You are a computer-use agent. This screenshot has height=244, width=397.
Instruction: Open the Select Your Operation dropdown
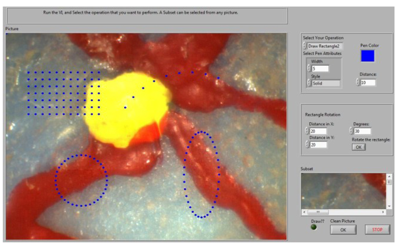point(325,46)
